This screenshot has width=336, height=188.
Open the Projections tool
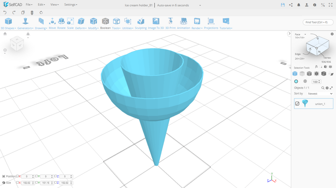211,24
